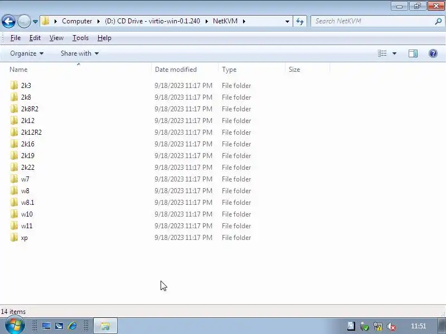The height and width of the screenshot is (334, 446).
Task: Sort by the Size column header
Action: [x=308, y=70]
